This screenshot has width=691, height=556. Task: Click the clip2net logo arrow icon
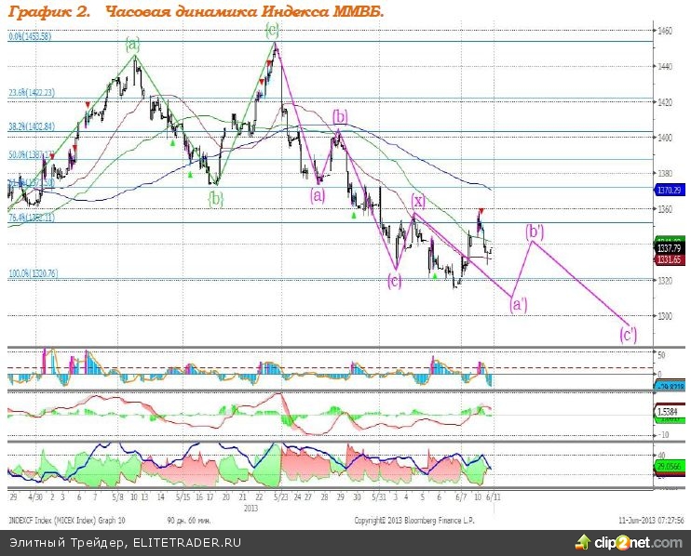pos(584,541)
